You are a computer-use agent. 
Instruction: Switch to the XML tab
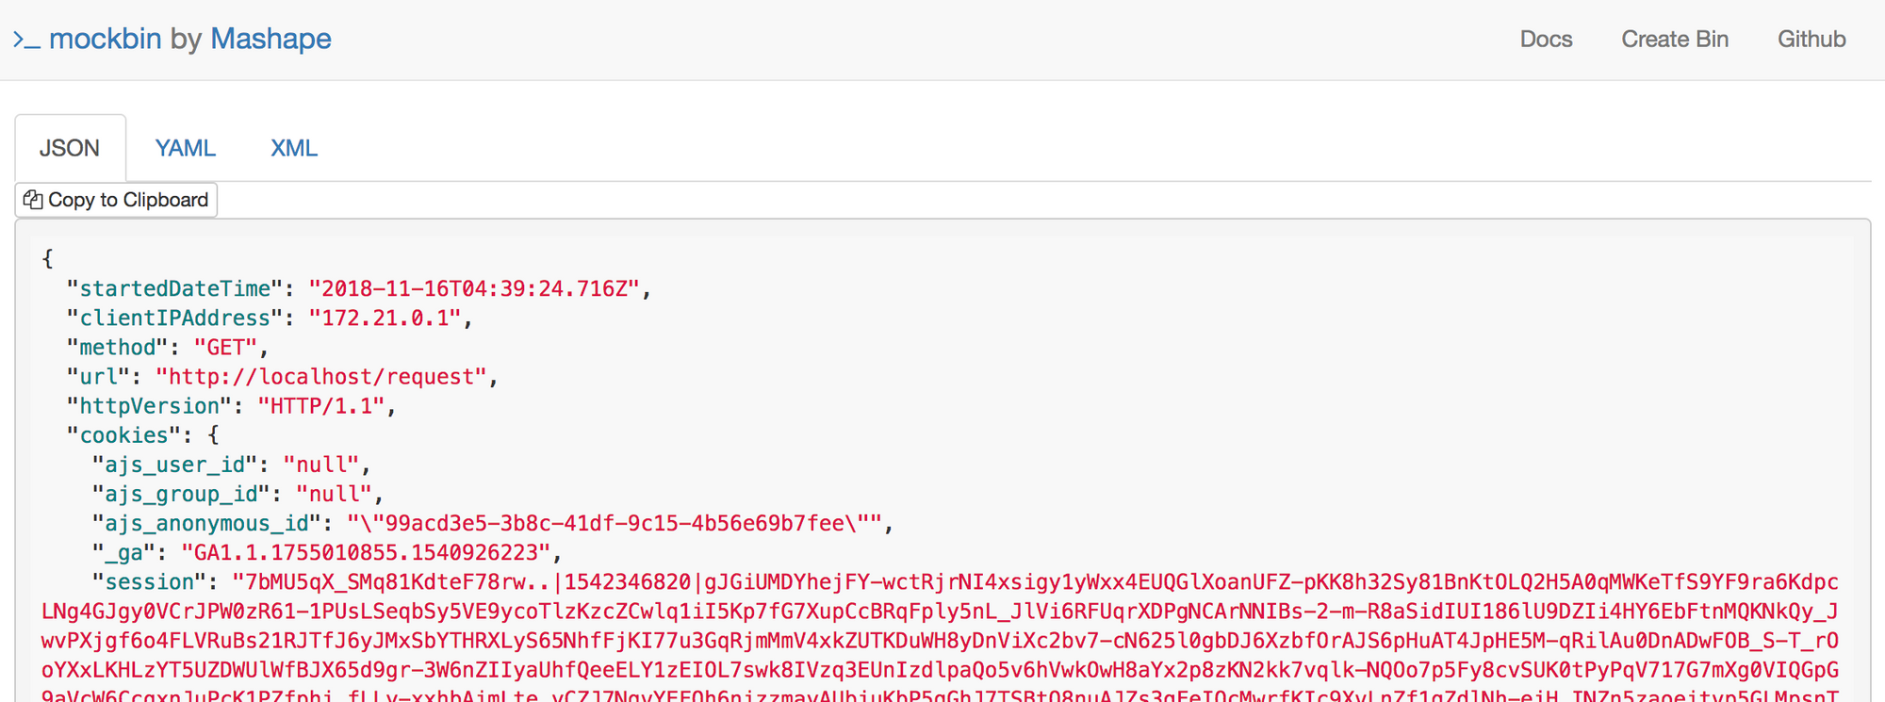click(x=294, y=148)
